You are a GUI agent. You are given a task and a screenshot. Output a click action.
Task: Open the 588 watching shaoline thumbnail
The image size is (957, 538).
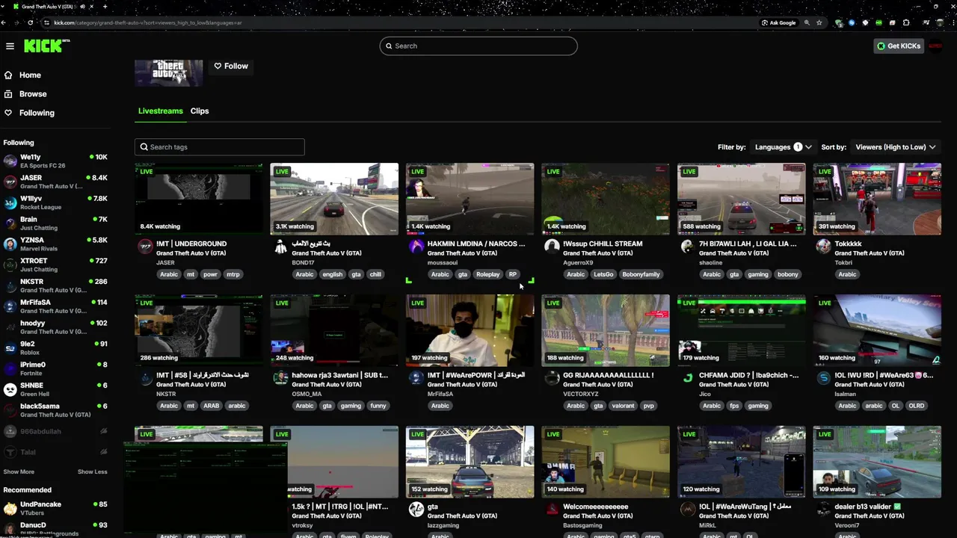(742, 199)
